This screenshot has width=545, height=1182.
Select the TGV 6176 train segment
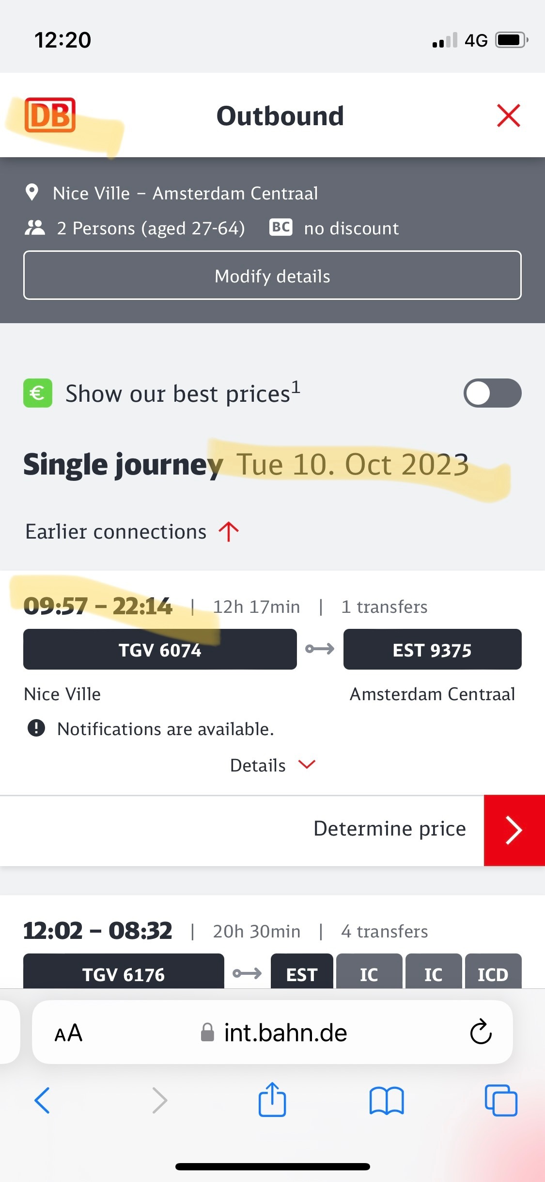(124, 971)
